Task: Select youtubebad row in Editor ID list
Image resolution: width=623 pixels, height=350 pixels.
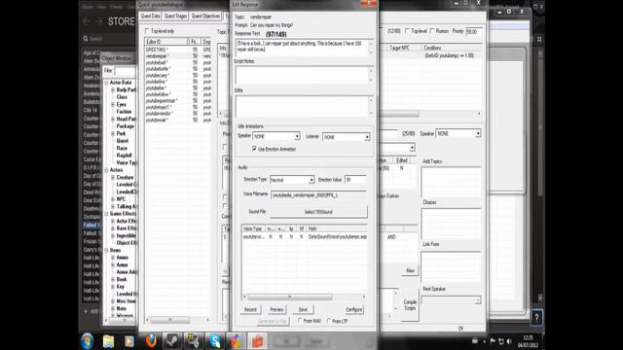Action: [178, 62]
